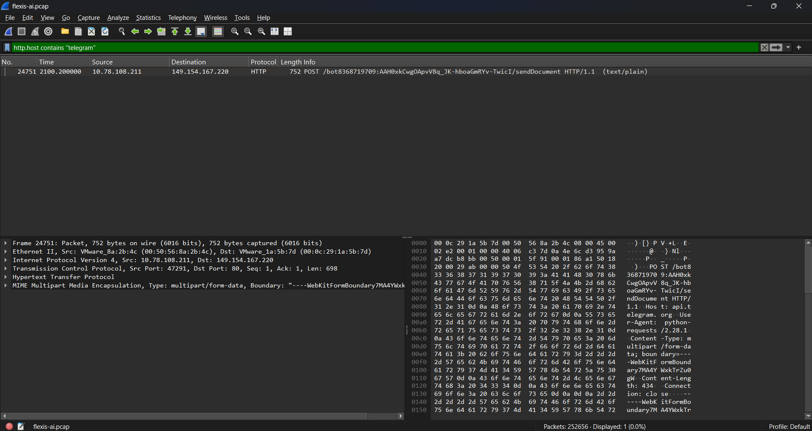Screen dimensions: 812x431
Task: Open recent display filters dropdown
Action: click(788, 47)
